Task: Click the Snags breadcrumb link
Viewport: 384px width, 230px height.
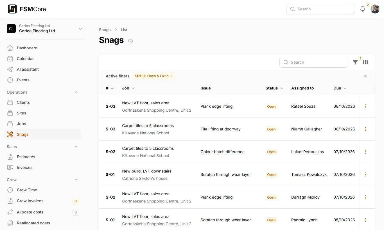Action: tap(105, 30)
